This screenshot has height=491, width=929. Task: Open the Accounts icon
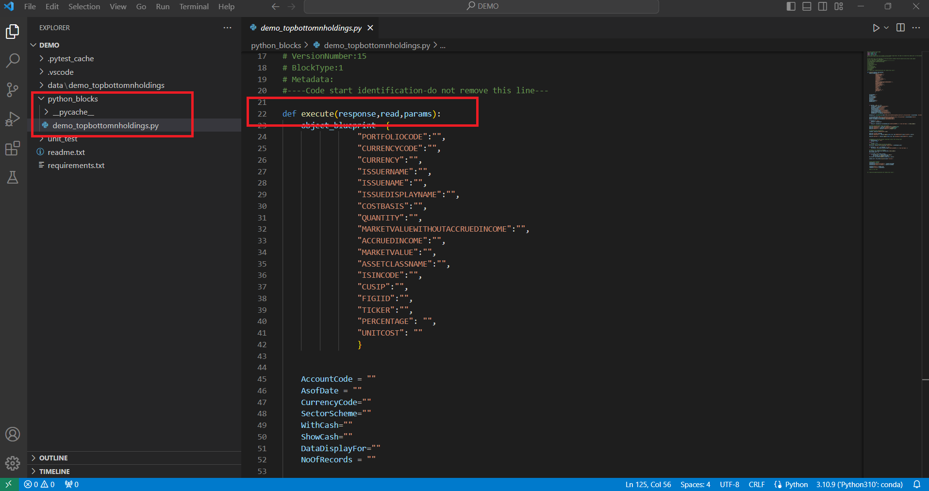pos(13,434)
